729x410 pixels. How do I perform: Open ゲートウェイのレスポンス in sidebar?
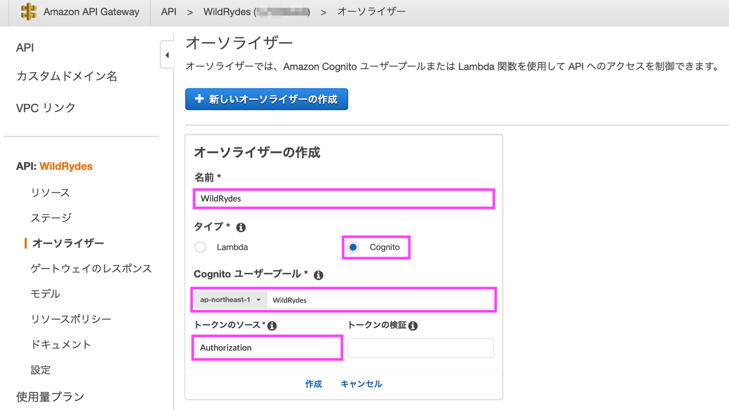click(x=91, y=268)
